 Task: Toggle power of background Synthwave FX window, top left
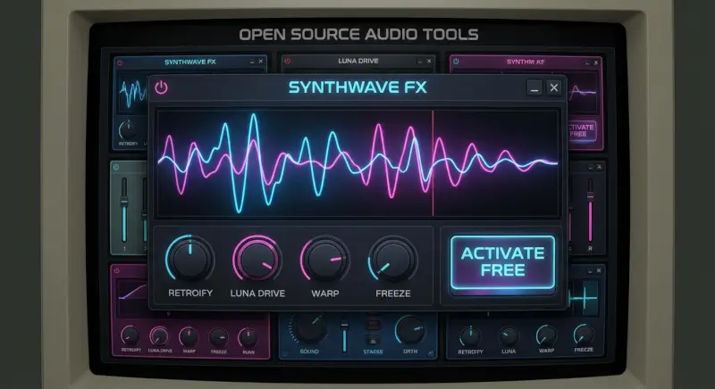click(x=120, y=62)
